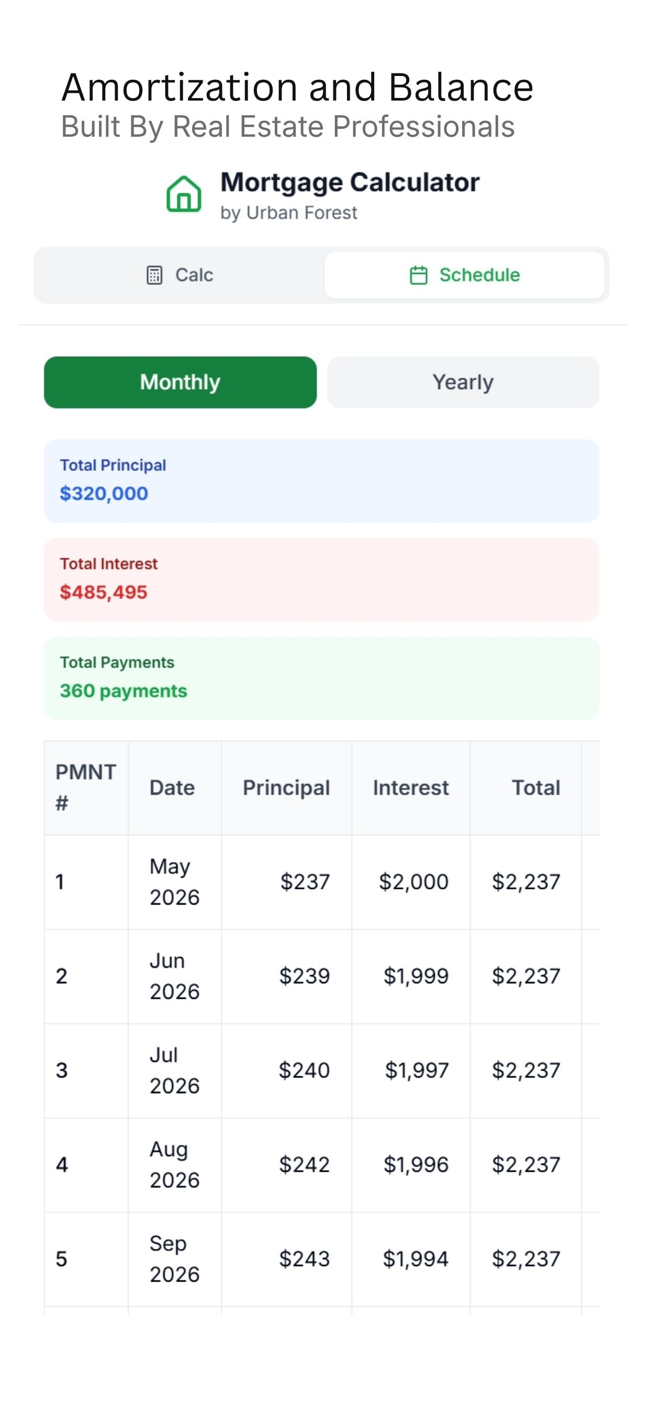Click the $2,000 interest cell
The image size is (650, 1408).
point(411,882)
